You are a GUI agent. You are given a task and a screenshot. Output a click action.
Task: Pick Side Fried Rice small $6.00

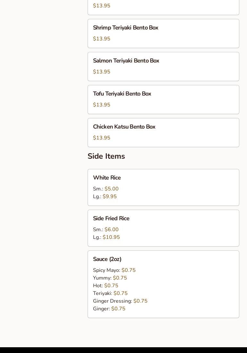pyautogui.click(x=106, y=230)
